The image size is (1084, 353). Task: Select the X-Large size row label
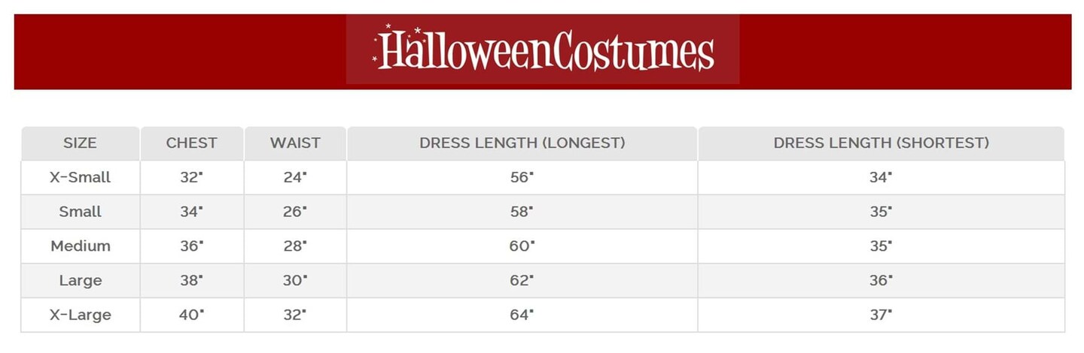tap(80, 315)
